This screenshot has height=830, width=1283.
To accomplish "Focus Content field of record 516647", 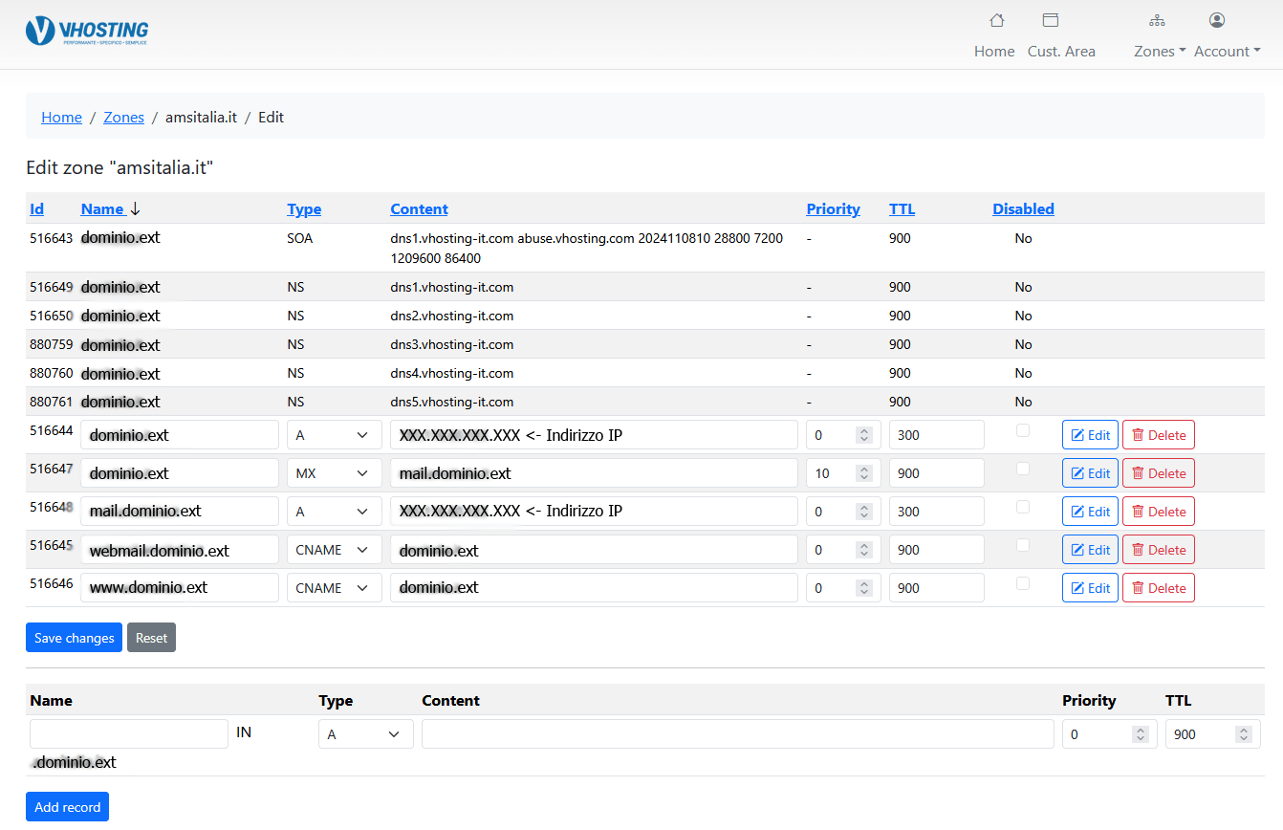I will click(x=594, y=473).
